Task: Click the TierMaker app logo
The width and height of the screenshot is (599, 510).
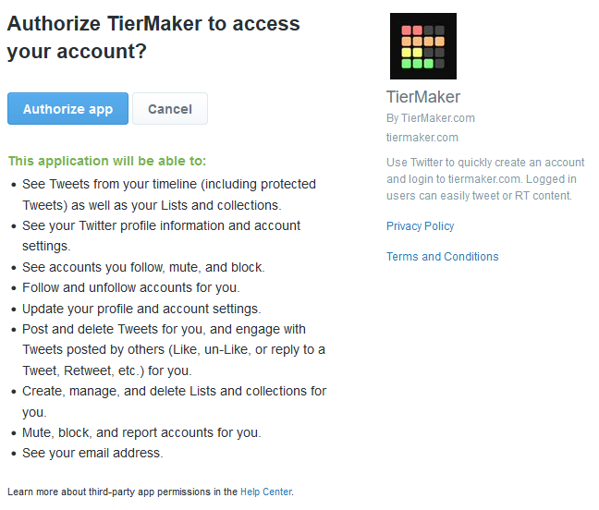Action: pyautogui.click(x=422, y=46)
